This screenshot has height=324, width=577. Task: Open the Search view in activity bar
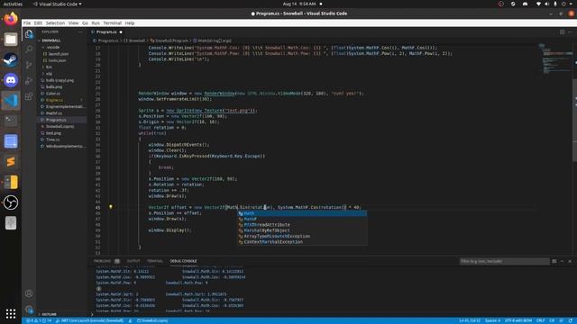coord(29,49)
